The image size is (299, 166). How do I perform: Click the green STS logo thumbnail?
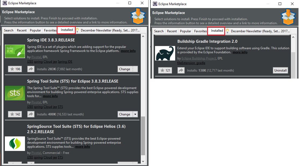(15, 93)
